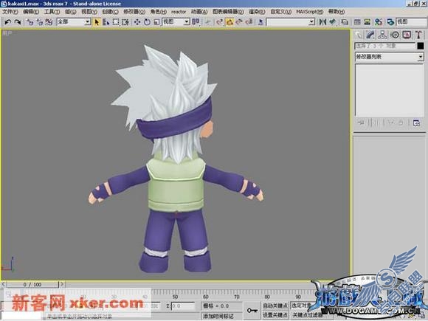Choose the Select Object arrow tool
Image resolution: width=428 pixels, height=321 pixels.
[x=97, y=22]
